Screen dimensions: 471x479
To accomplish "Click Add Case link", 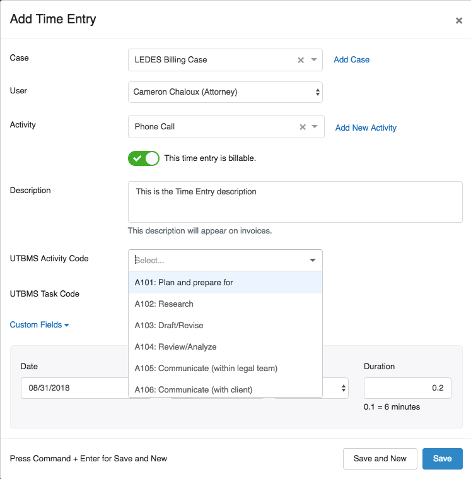I will pos(351,59).
